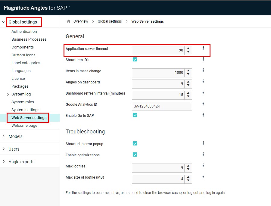Toggle Show uri in error popup
The height and width of the screenshot is (206, 271).
135,143
